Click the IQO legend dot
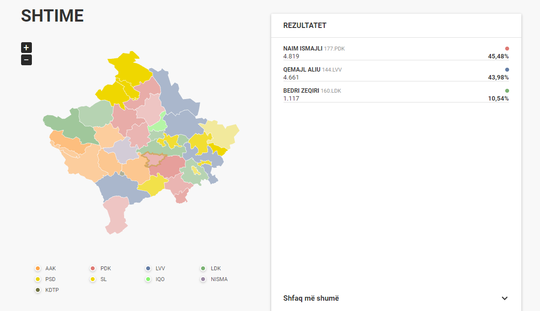Image resolution: width=540 pixels, height=311 pixels. pos(148,279)
